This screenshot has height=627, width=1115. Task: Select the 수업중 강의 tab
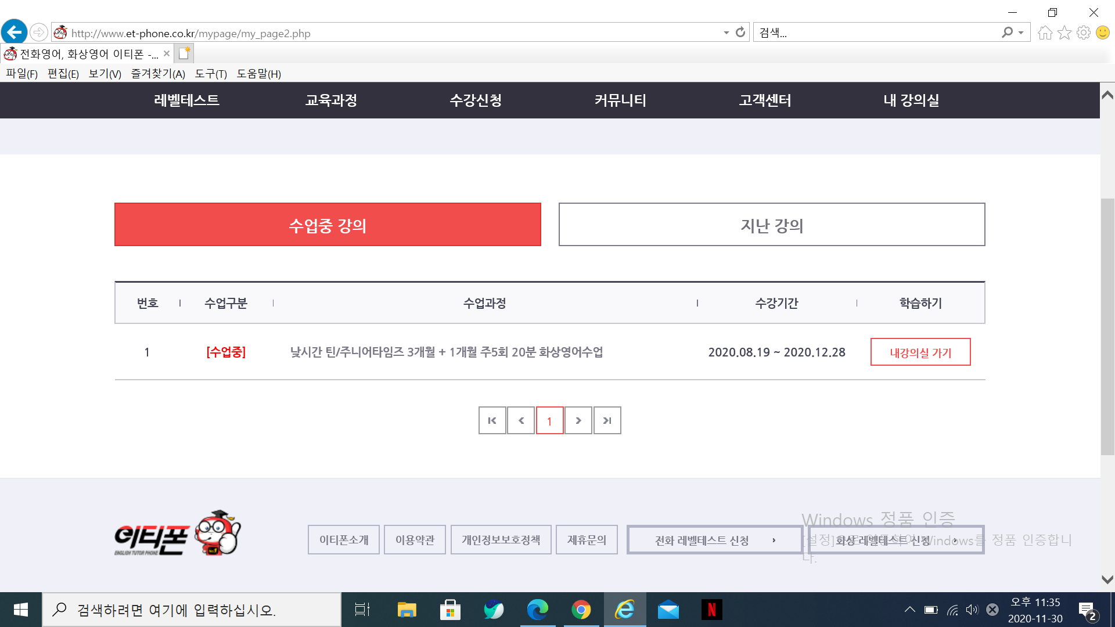click(328, 225)
